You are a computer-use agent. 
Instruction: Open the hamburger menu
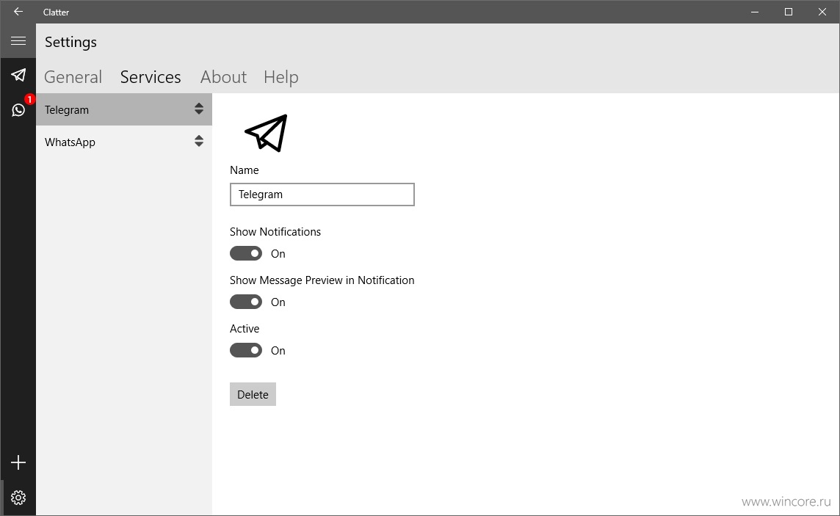pyautogui.click(x=18, y=40)
